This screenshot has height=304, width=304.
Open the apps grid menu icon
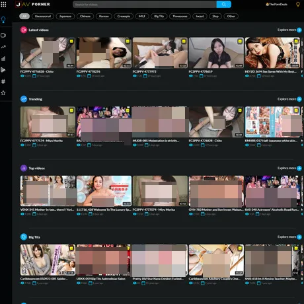[x=3, y=4]
